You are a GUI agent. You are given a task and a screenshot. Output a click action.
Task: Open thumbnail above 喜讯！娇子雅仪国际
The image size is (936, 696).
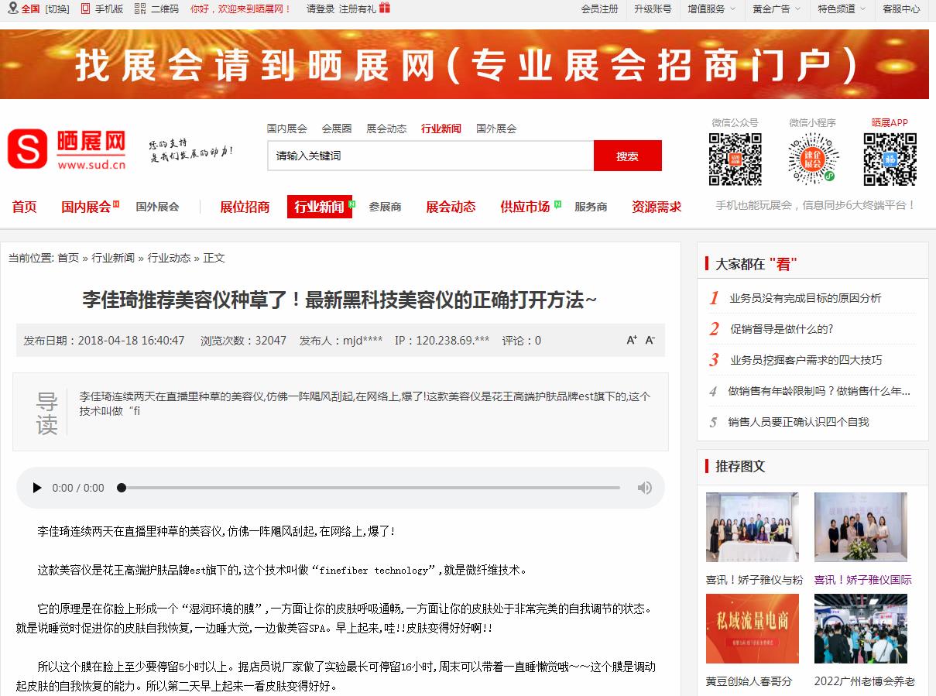pos(860,527)
